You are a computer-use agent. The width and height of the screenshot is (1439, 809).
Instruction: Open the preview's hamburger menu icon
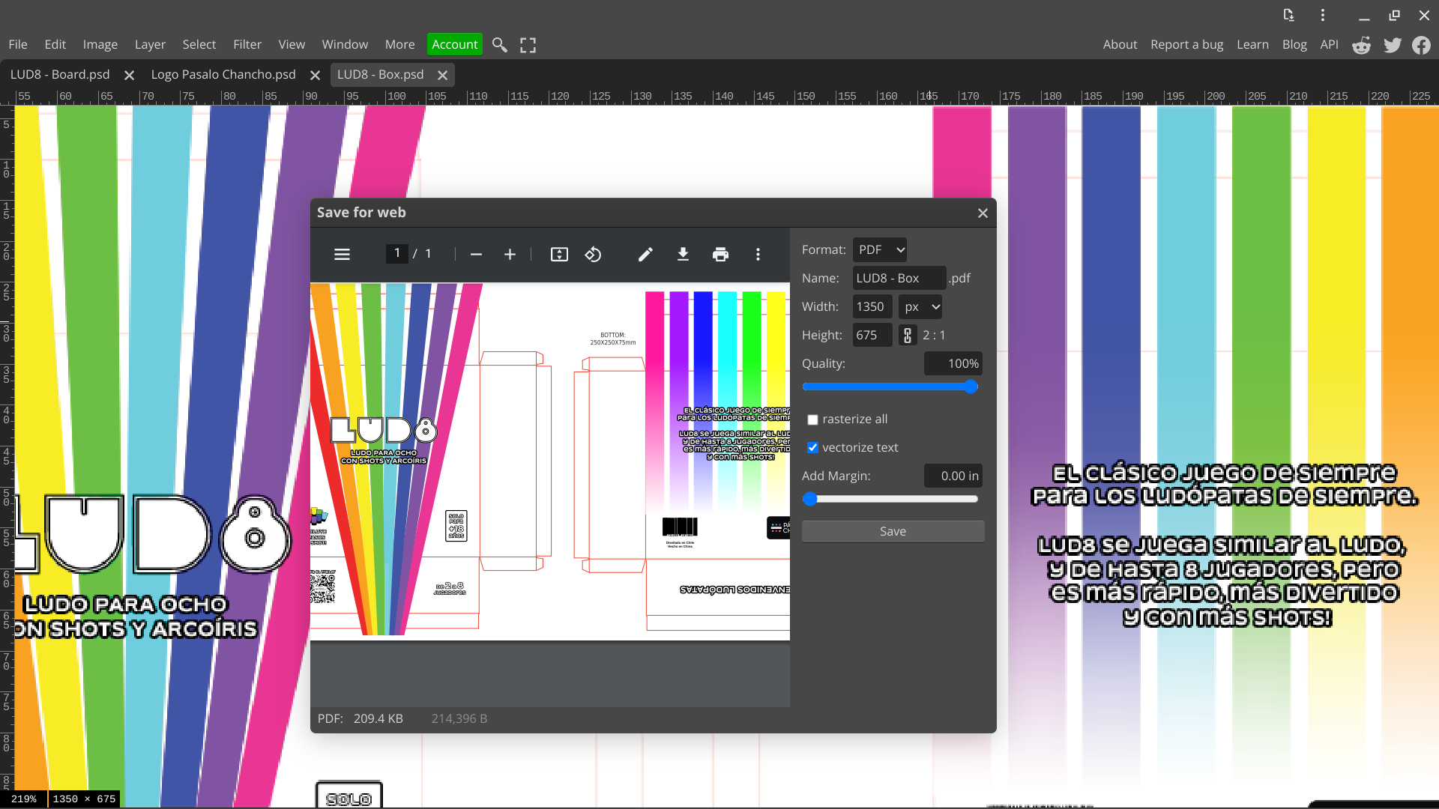[x=342, y=255]
